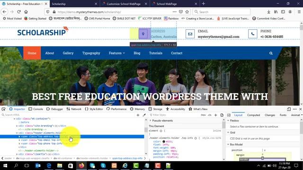Open Firefox hamburger menu
This screenshot has width=303, height=170.
299,12
